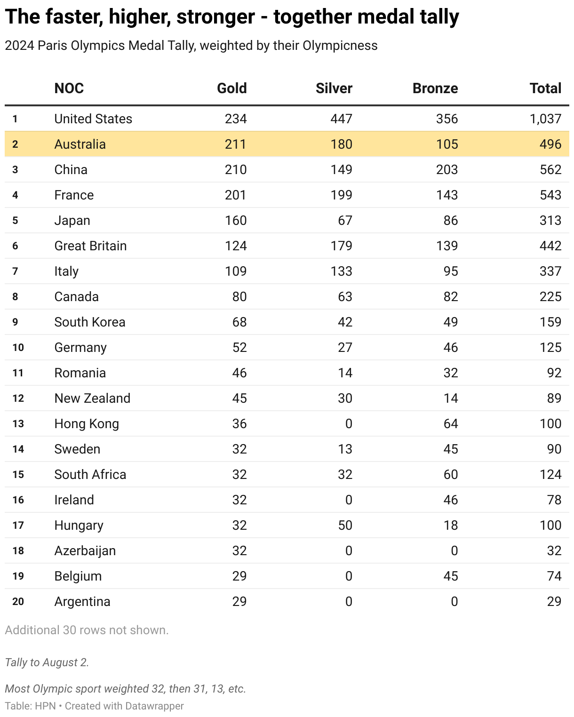Viewport: 574px width, 717px height.
Task: Click France's gold value of 201
Action: coord(235,195)
